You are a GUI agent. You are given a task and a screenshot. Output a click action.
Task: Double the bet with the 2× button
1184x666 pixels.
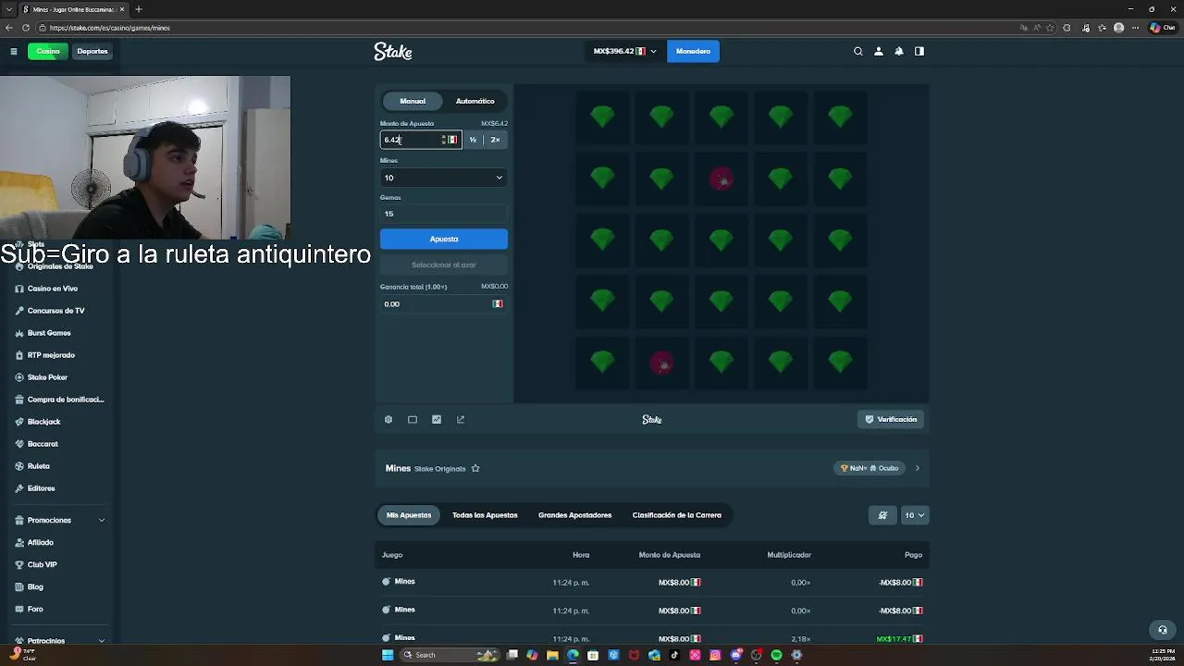(x=496, y=140)
